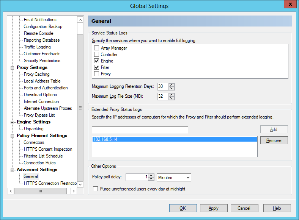Image resolution: width=299 pixels, height=220 pixels.
Task: Enable Proxy service logging checkbox
Action: (96, 74)
